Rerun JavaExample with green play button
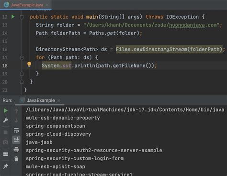 click(x=6, y=110)
